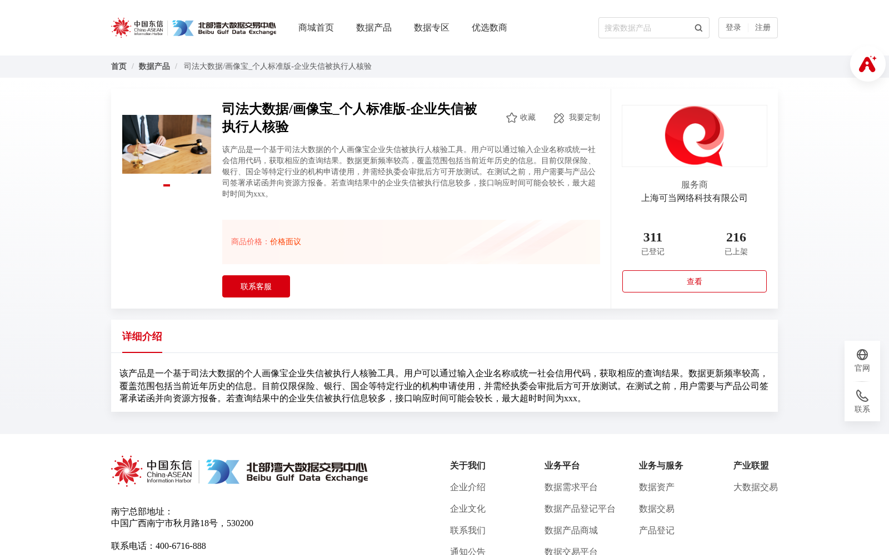Click the Beibu Gulf Data Exchange header logo

(x=224, y=28)
